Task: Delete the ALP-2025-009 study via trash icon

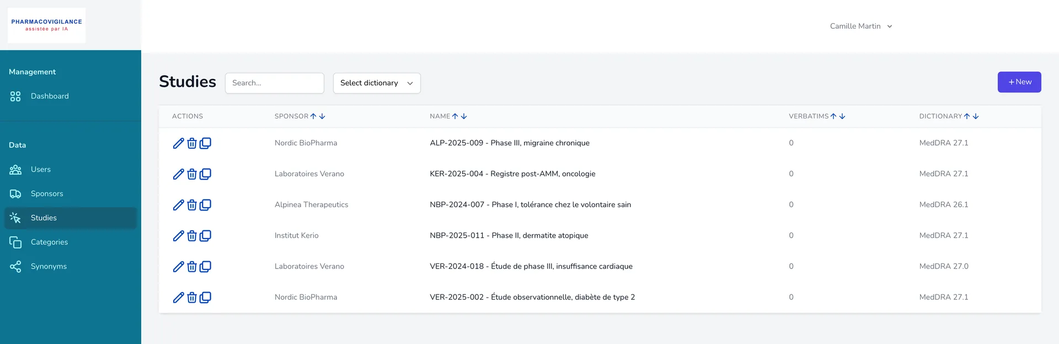Action: click(192, 143)
